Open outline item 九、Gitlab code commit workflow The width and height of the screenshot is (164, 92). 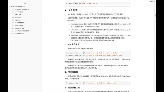click(21, 31)
